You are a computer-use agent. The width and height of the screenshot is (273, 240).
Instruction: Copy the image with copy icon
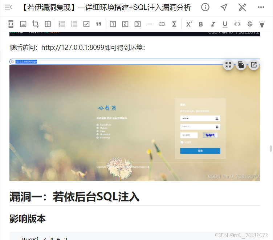click(x=241, y=65)
